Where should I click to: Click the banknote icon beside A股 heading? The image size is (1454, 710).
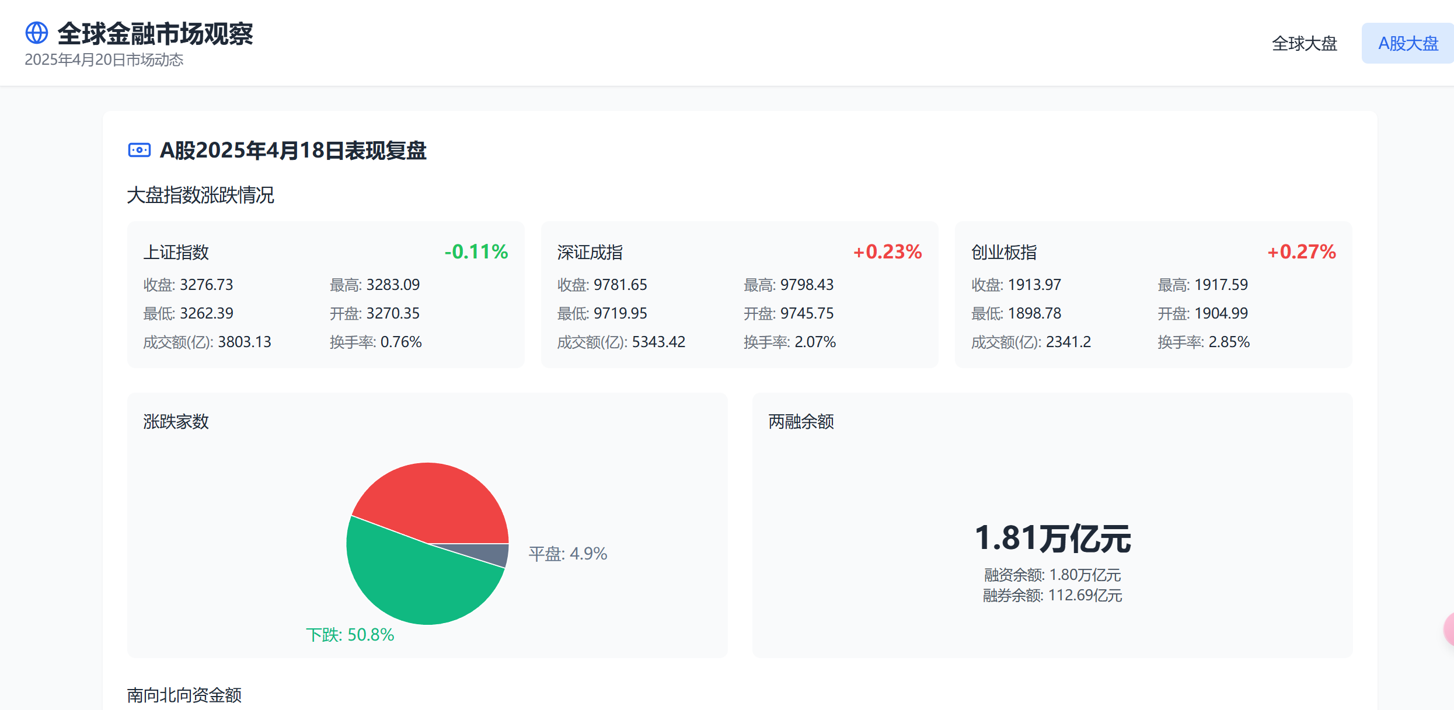tap(139, 150)
